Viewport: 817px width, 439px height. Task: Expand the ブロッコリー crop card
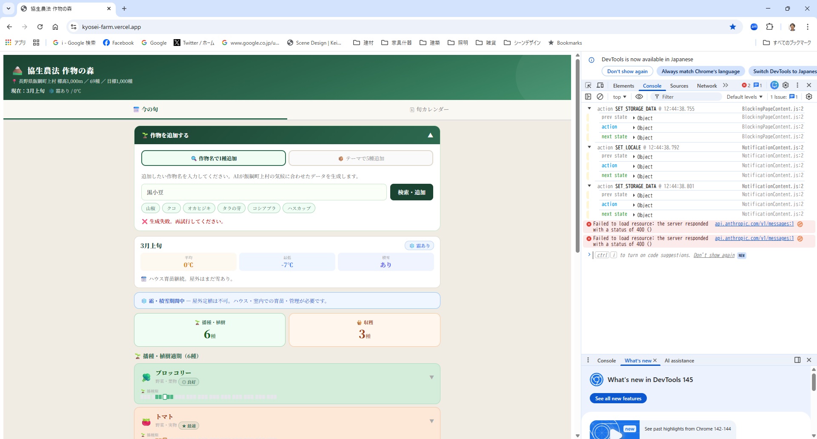(x=431, y=377)
